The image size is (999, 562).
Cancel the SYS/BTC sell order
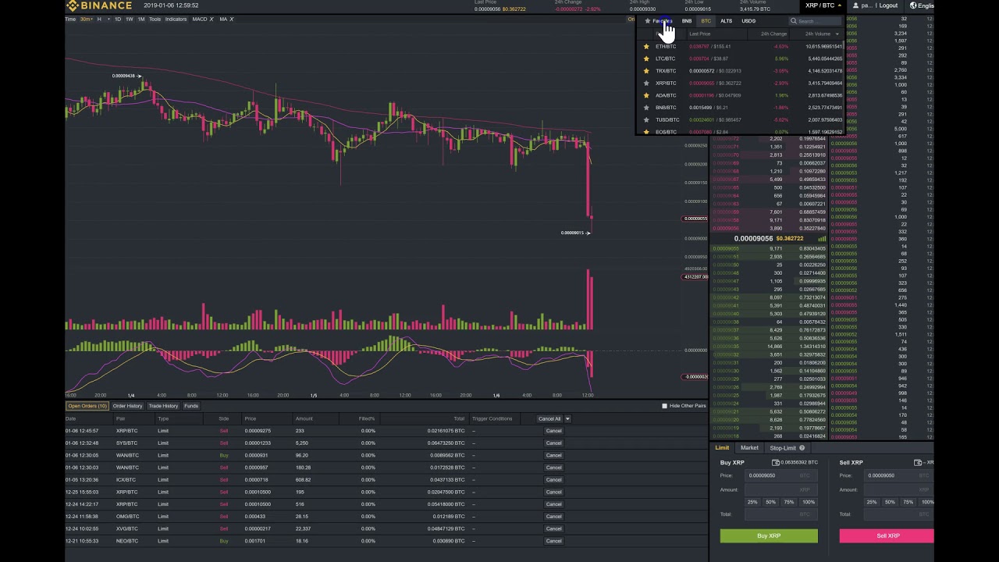(553, 443)
